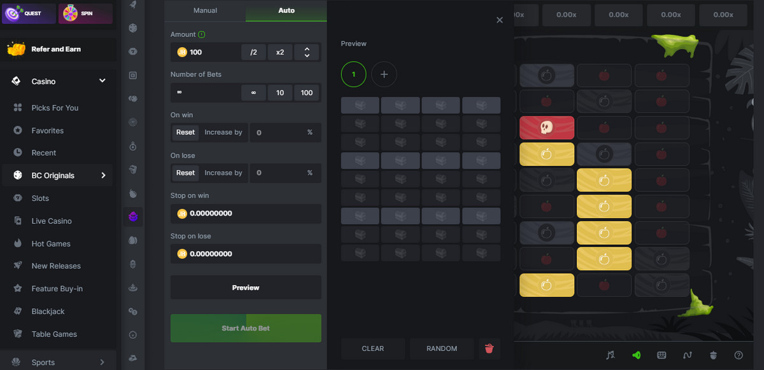The height and width of the screenshot is (370, 764).
Task: Switch to the Manual tab
Action: click(205, 11)
